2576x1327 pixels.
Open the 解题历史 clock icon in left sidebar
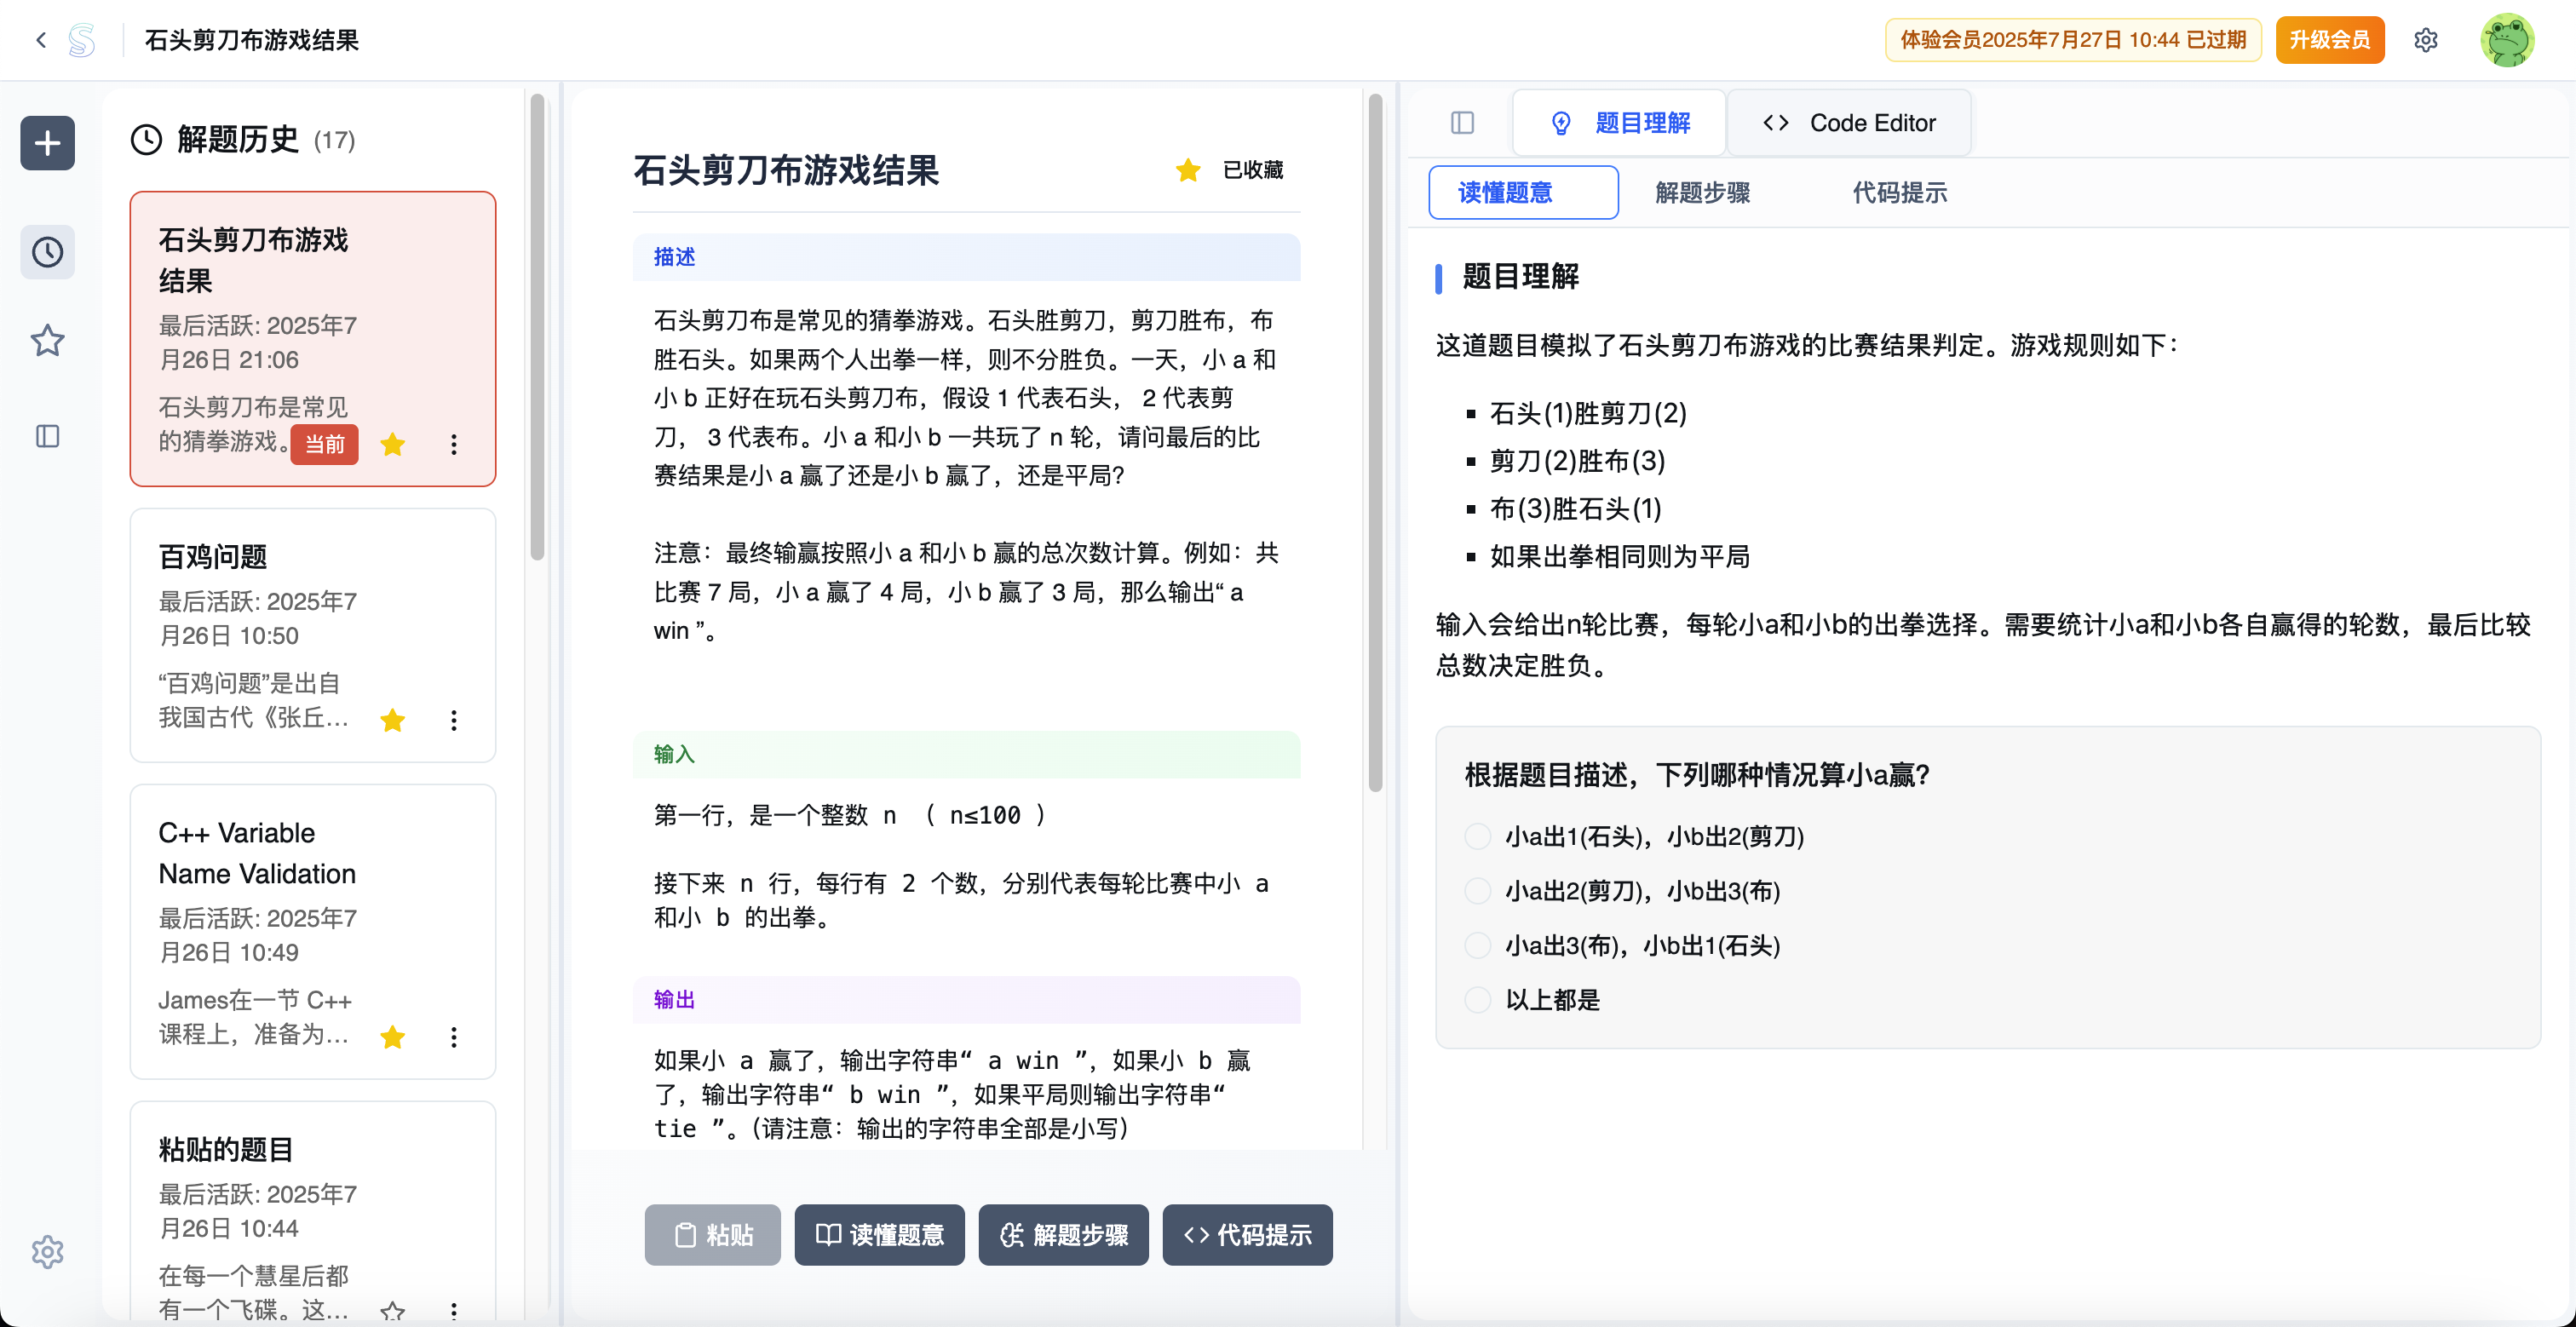tap(47, 252)
